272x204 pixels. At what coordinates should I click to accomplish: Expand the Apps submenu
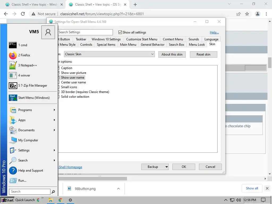click(x=54, y=120)
